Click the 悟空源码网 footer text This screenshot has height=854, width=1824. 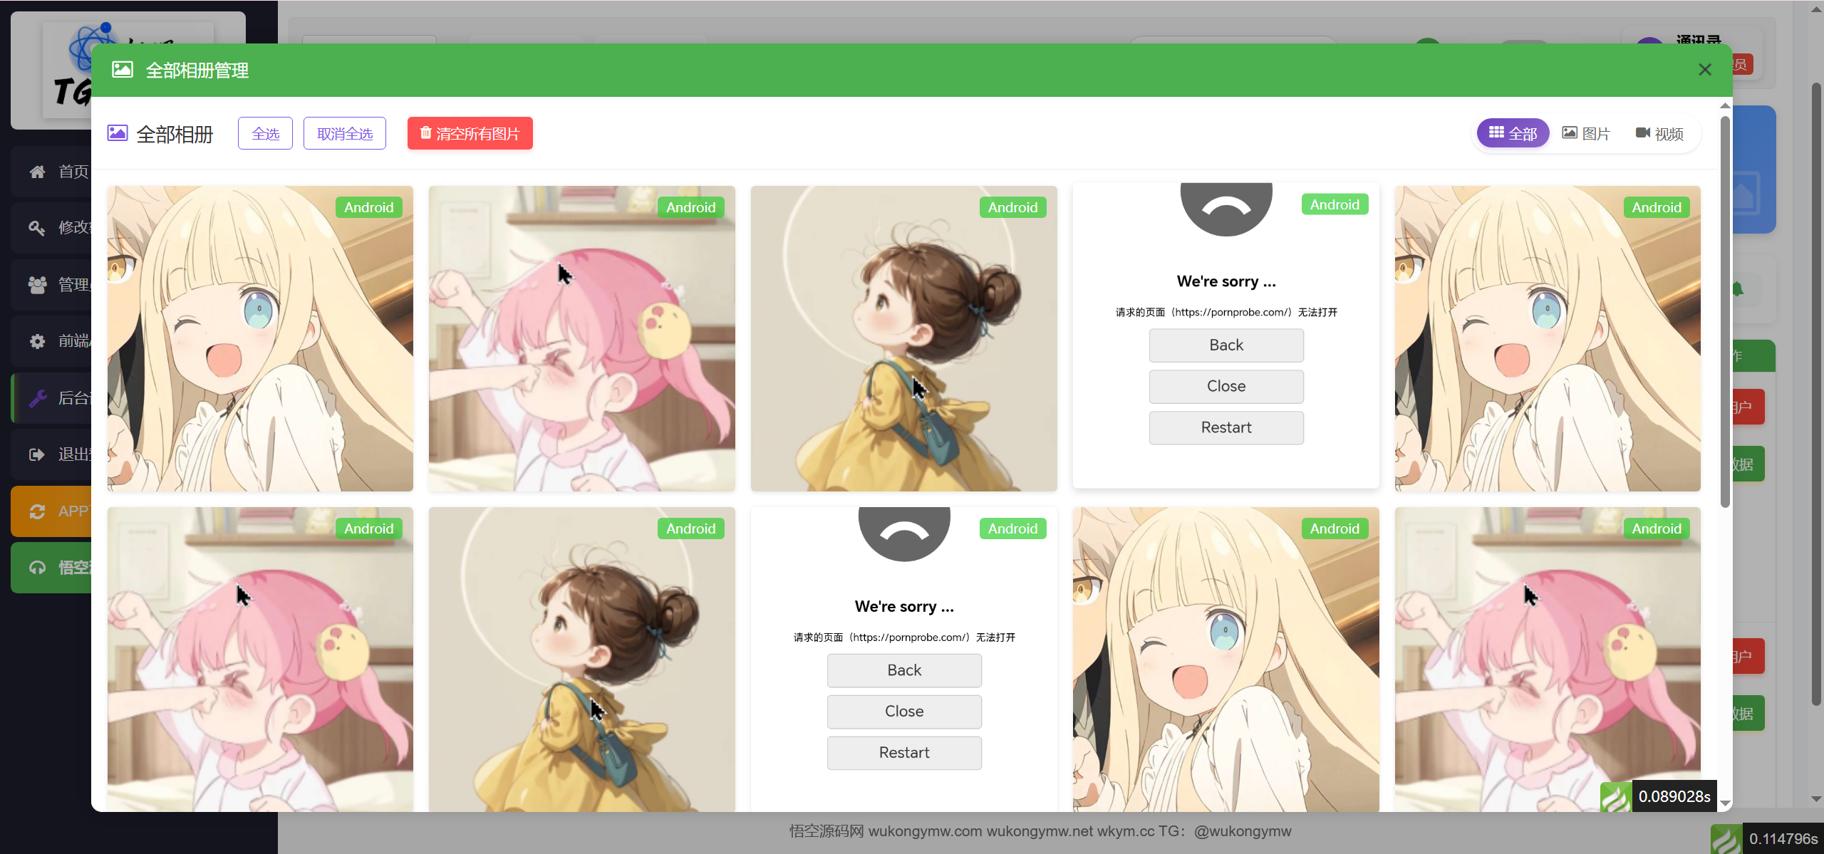point(826,831)
